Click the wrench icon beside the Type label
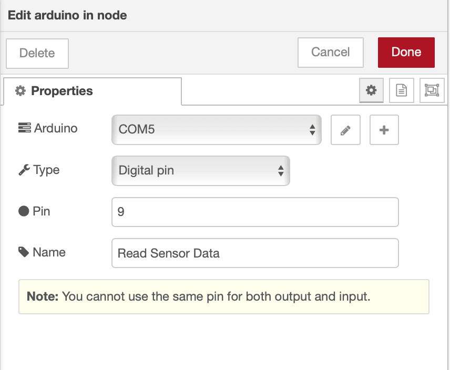 23,169
